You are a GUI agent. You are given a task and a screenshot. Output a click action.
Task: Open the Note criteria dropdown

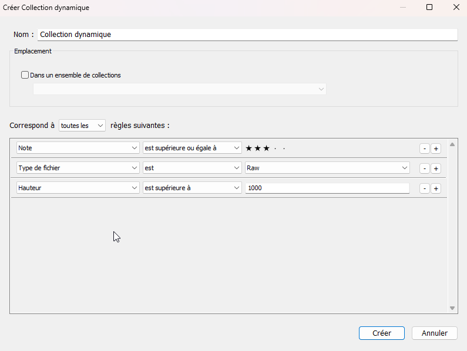(x=78, y=148)
